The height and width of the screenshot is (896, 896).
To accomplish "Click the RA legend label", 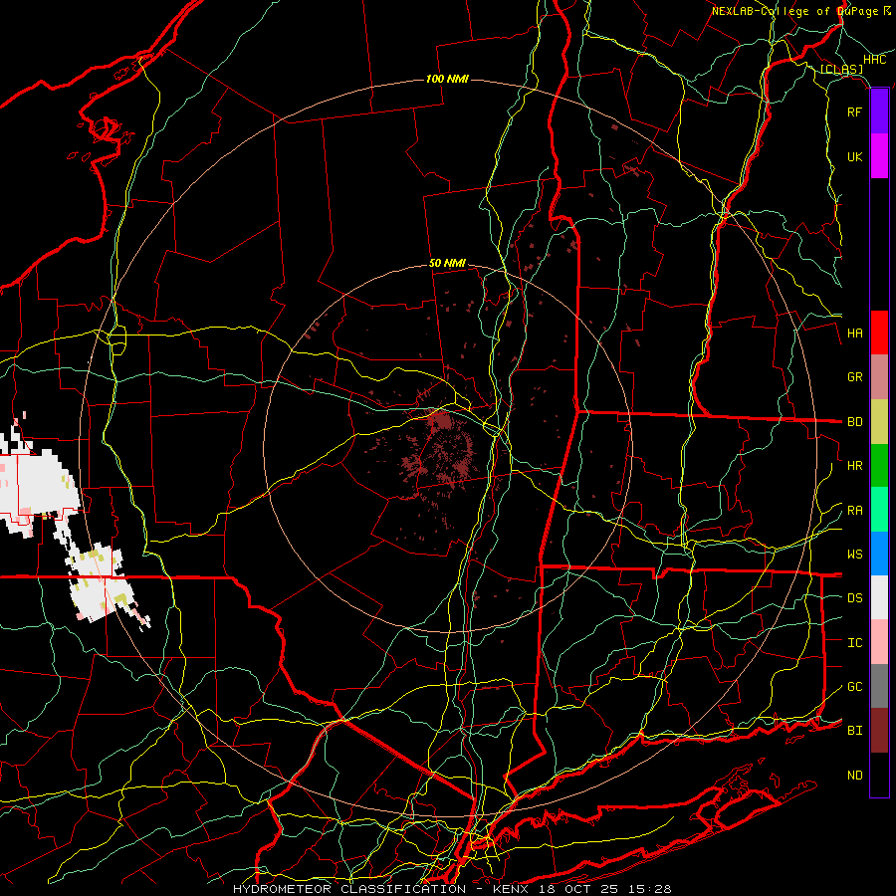I will 854,511.
